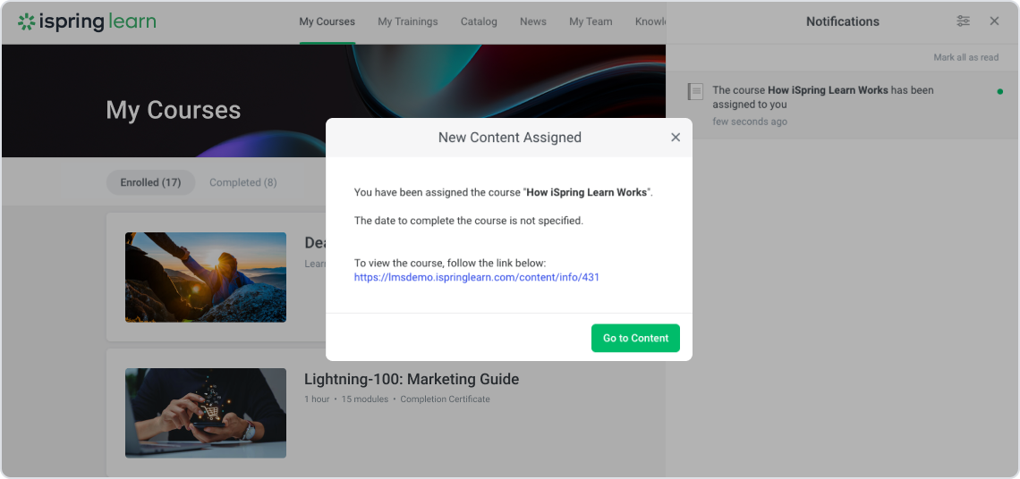Click Mark all as read
1020x479 pixels.
click(966, 57)
